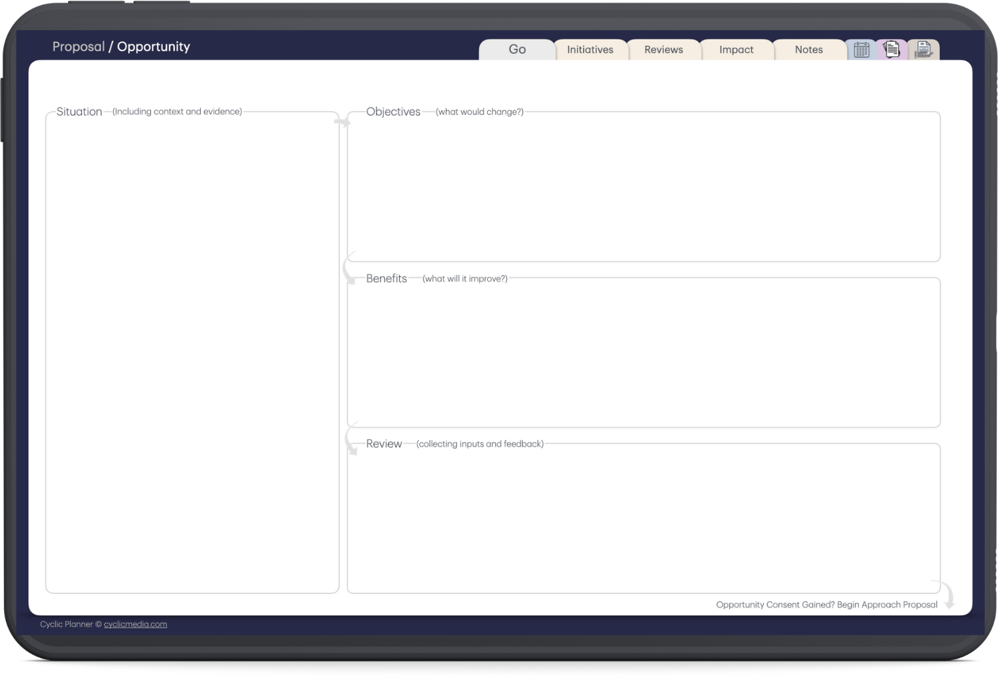Screen dimensions: 998x681
Task: Click Begin Approach Proposal text
Action: click(887, 605)
